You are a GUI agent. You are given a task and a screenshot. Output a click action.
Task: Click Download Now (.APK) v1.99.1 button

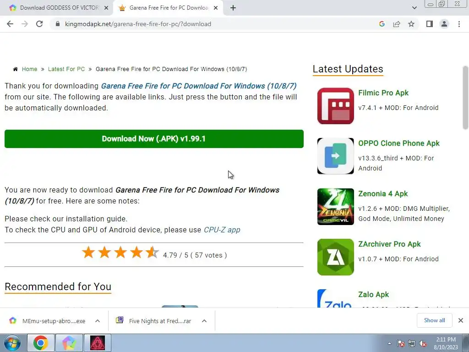[154, 139]
